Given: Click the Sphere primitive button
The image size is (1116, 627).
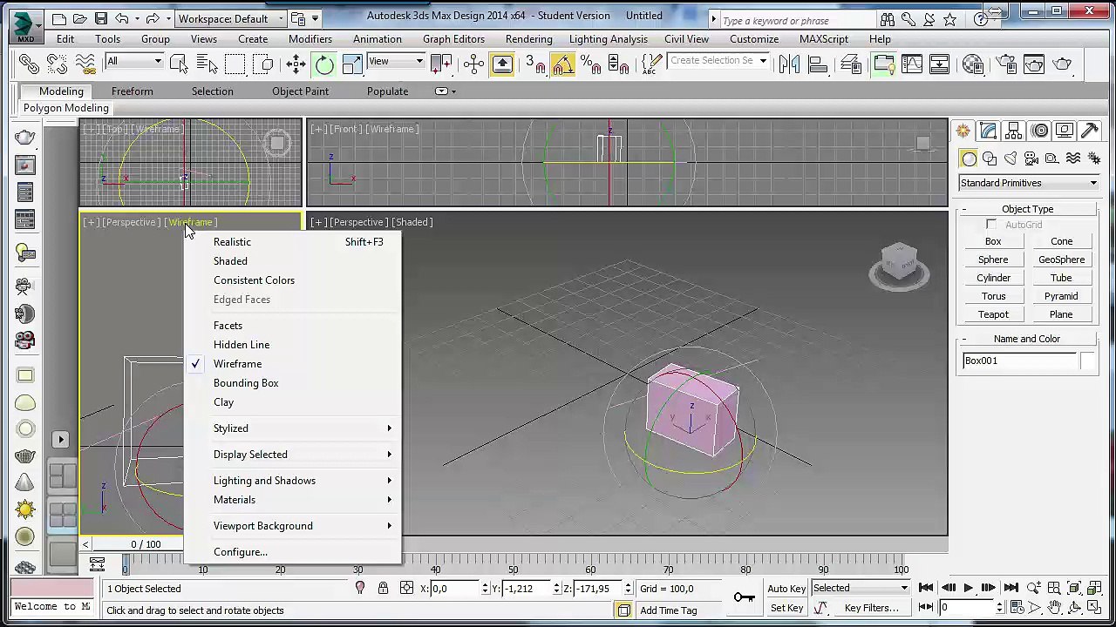Looking at the screenshot, I should coord(993,260).
